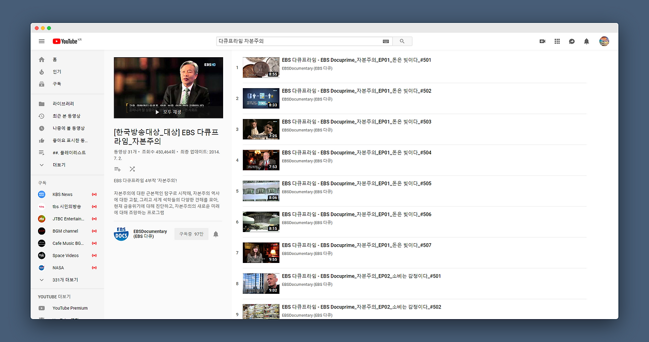Click the search field containing 다큐프라임 자본주의
Screen dimensions: 649x342
point(299,41)
